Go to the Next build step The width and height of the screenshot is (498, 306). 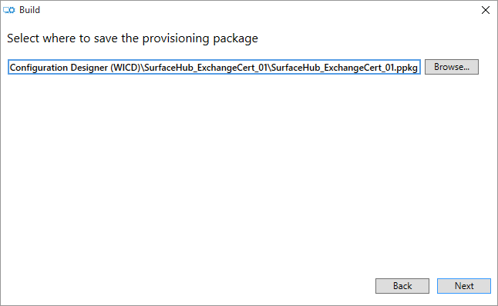pyautogui.click(x=464, y=286)
